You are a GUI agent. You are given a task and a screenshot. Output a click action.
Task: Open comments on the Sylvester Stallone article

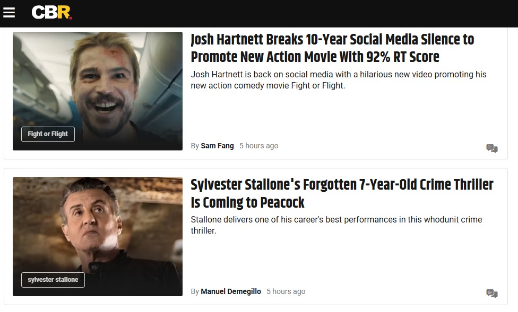click(491, 293)
